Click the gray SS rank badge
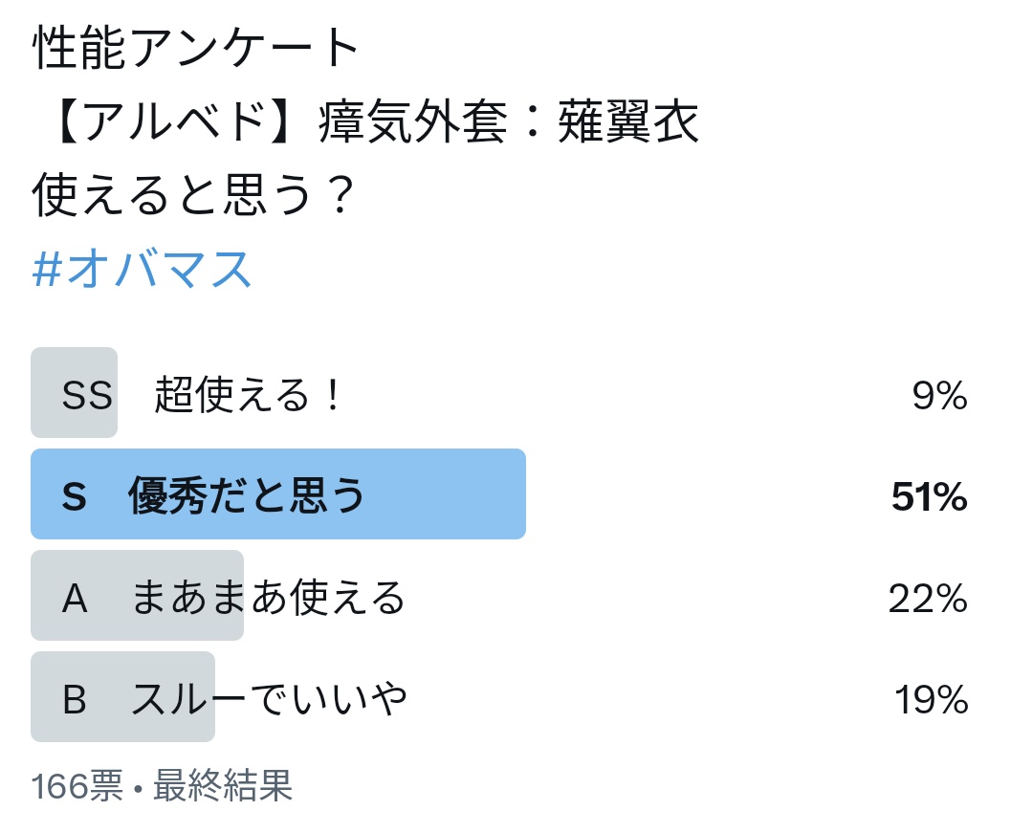This screenshot has height=833, width=1033. click(x=74, y=393)
